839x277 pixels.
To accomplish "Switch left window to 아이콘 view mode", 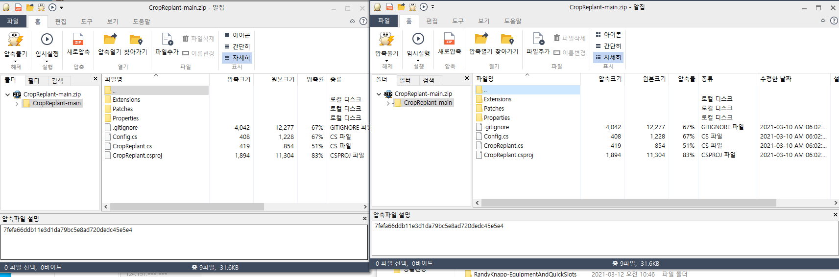I will click(237, 35).
